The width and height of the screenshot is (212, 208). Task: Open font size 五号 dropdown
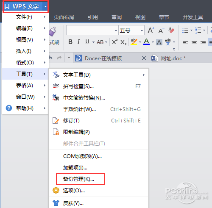point(142,31)
